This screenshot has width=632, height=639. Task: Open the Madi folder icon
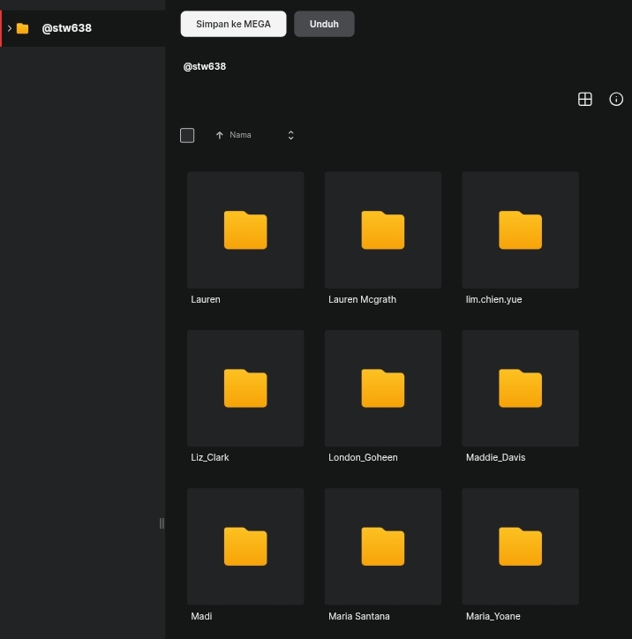pyautogui.click(x=245, y=546)
